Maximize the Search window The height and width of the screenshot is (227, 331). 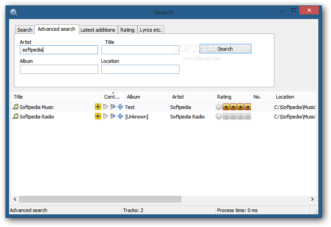293,10
